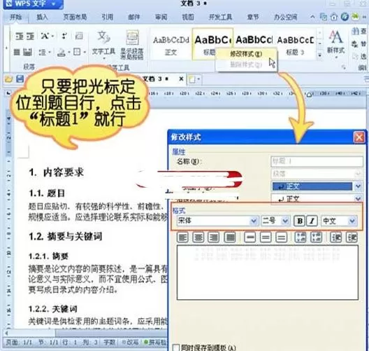Open the 视图 ribbon tab
Image resolution: width=369 pixels, height=351 pixels.
coord(188,17)
